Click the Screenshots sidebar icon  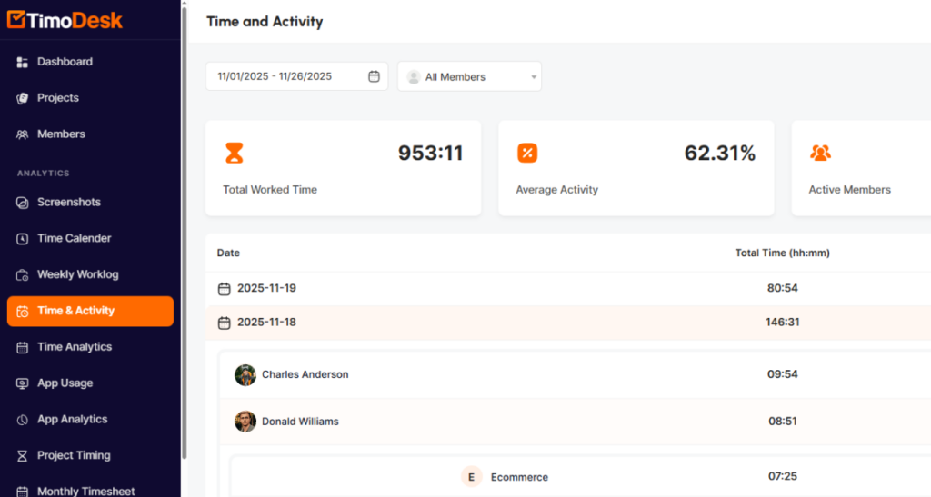[x=23, y=203]
